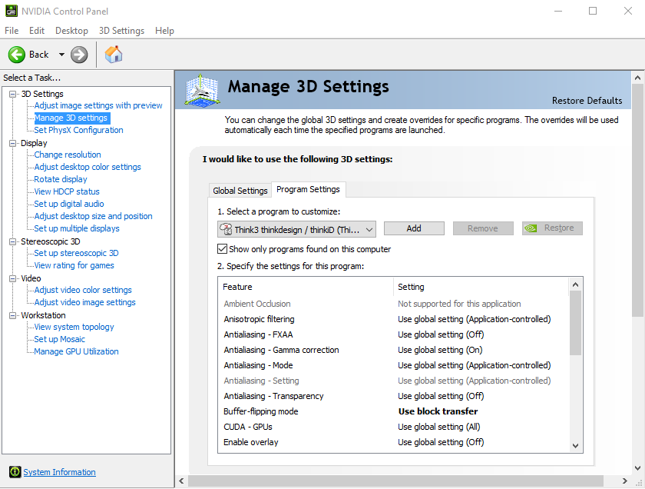Switch to the Global Settings tab

click(x=240, y=191)
